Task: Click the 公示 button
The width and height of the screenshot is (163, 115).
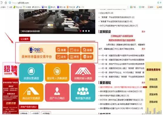Action: pyautogui.click(x=74, y=50)
